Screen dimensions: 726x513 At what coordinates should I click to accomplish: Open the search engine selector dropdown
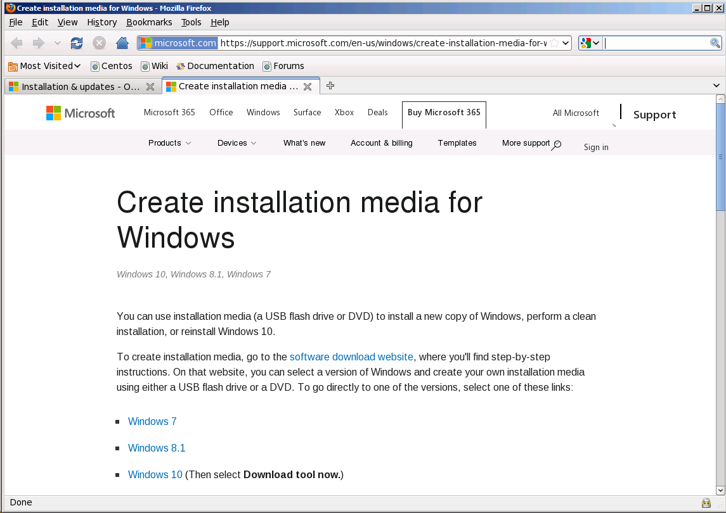coord(590,43)
